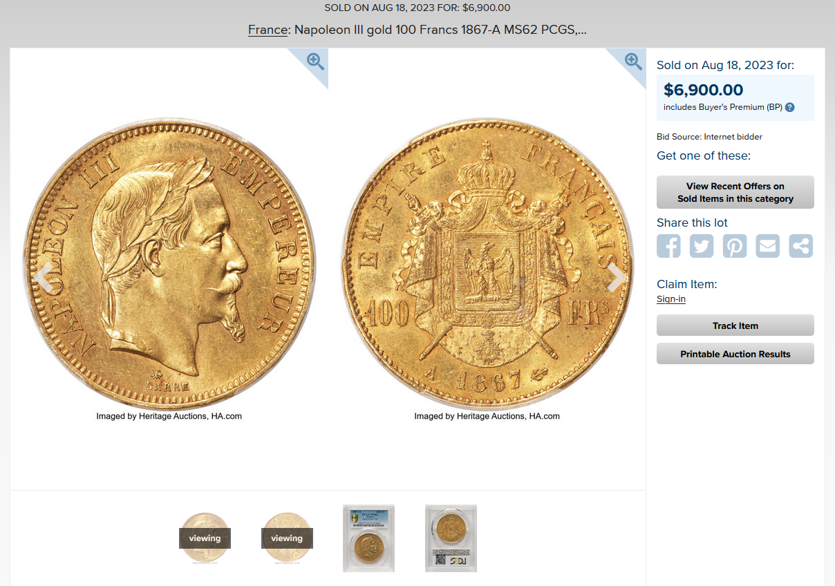835x586 pixels.
Task: Zoom into the obverse coin image magnifier
Action: 315,62
